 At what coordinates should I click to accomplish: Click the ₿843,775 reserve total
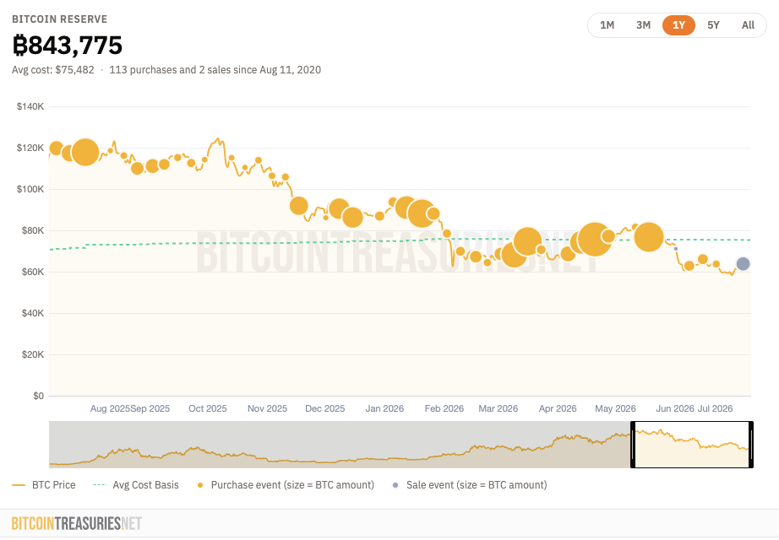point(67,46)
